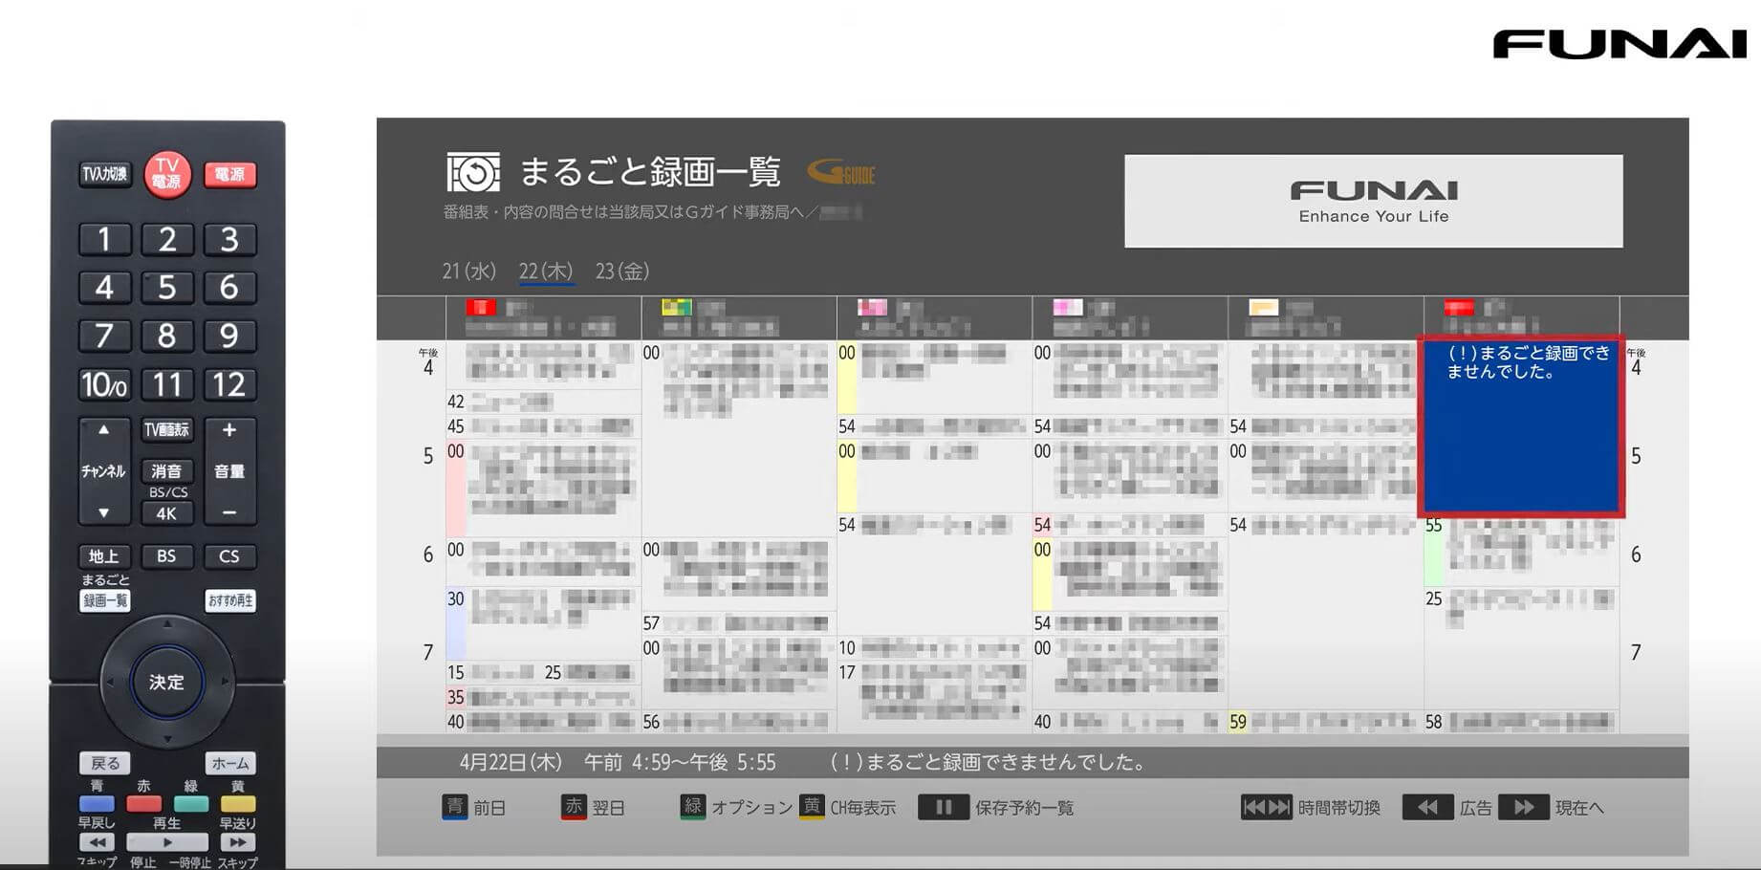Click the 青 前日 on-screen key icon
The height and width of the screenshot is (870, 1761).
(455, 807)
